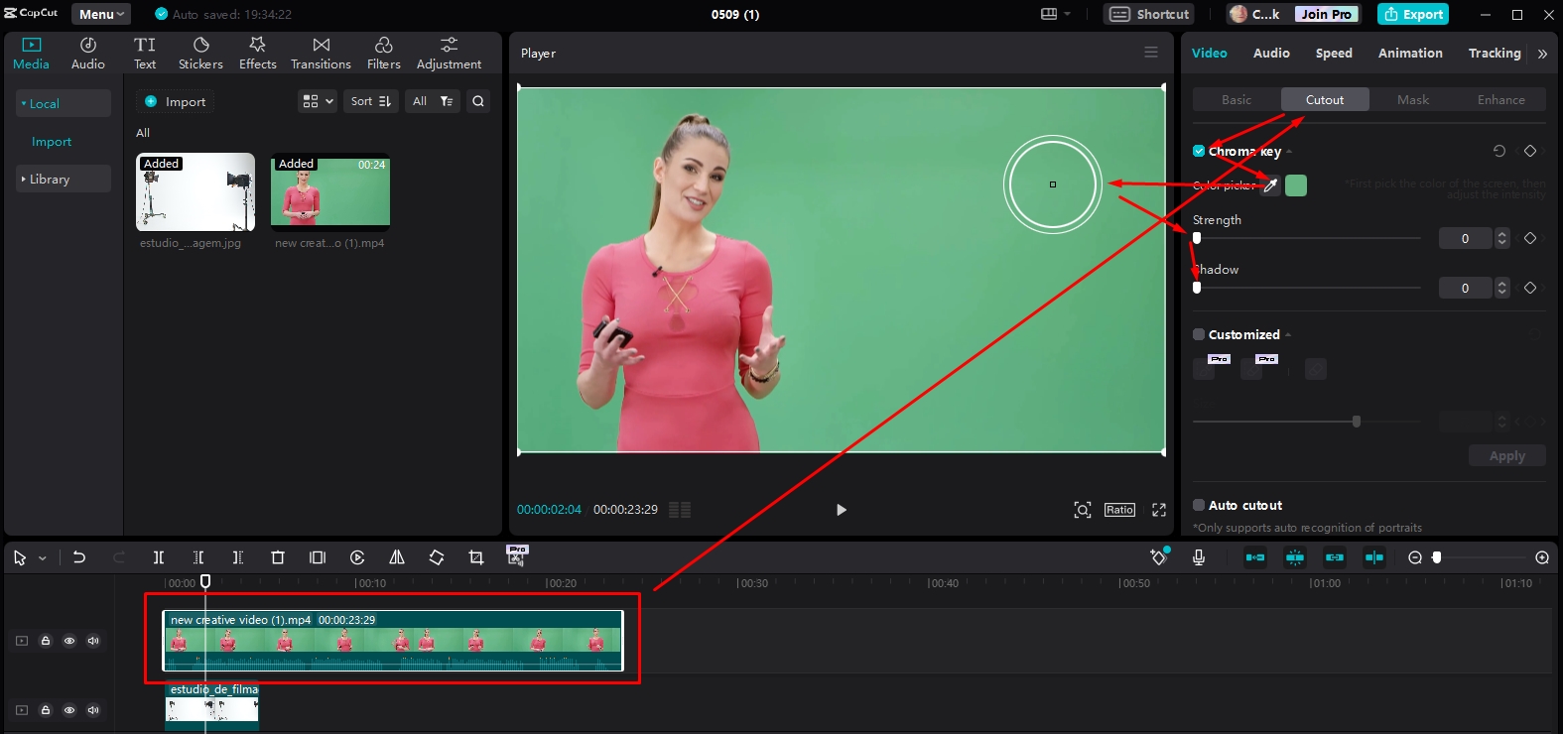Open the Animation tab
This screenshot has height=734, width=1563.
tap(1409, 54)
